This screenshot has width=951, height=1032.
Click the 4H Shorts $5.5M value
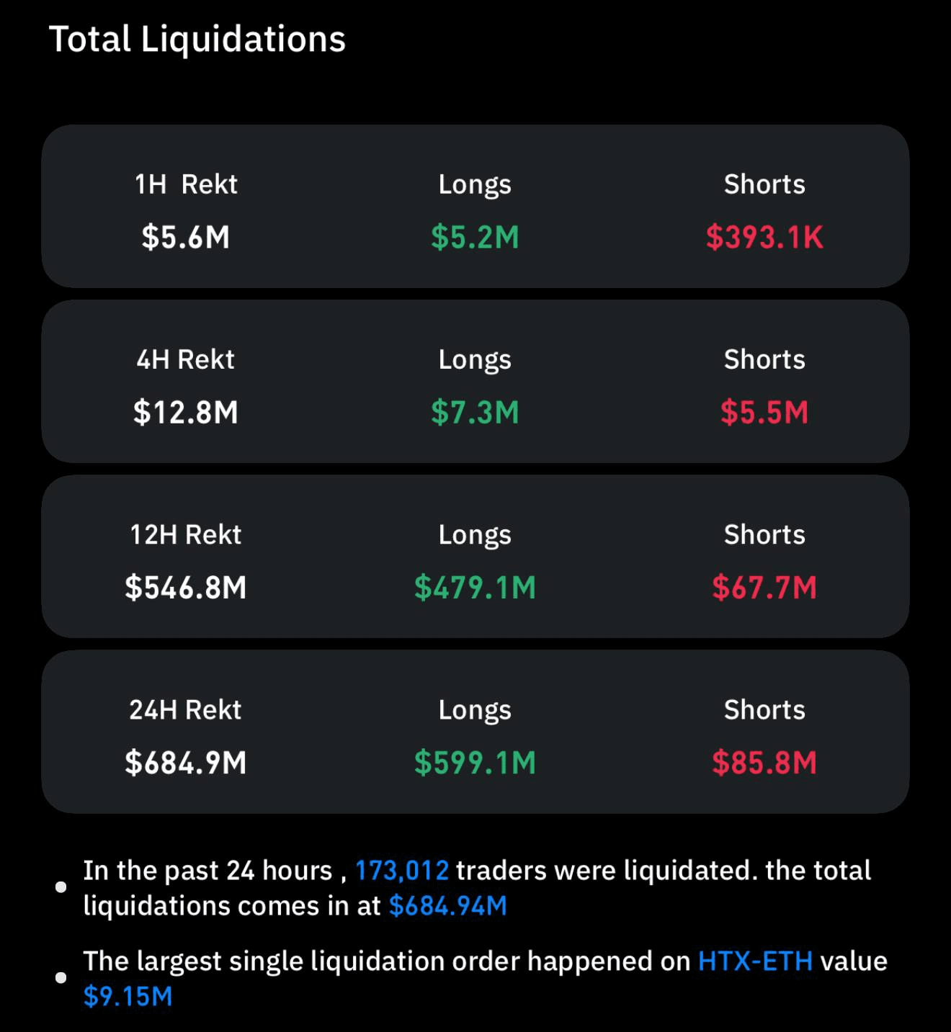(x=764, y=413)
